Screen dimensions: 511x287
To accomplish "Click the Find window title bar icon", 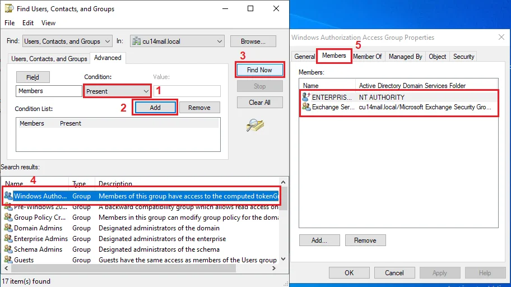I will (9, 8).
